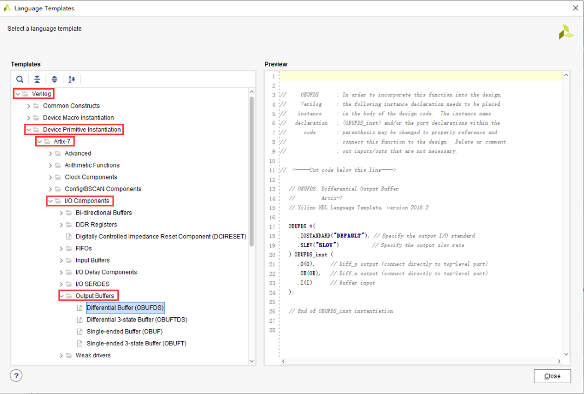584x394 pixels.
Task: Expand the Device Macro Instantiation folder
Action: (x=28, y=118)
